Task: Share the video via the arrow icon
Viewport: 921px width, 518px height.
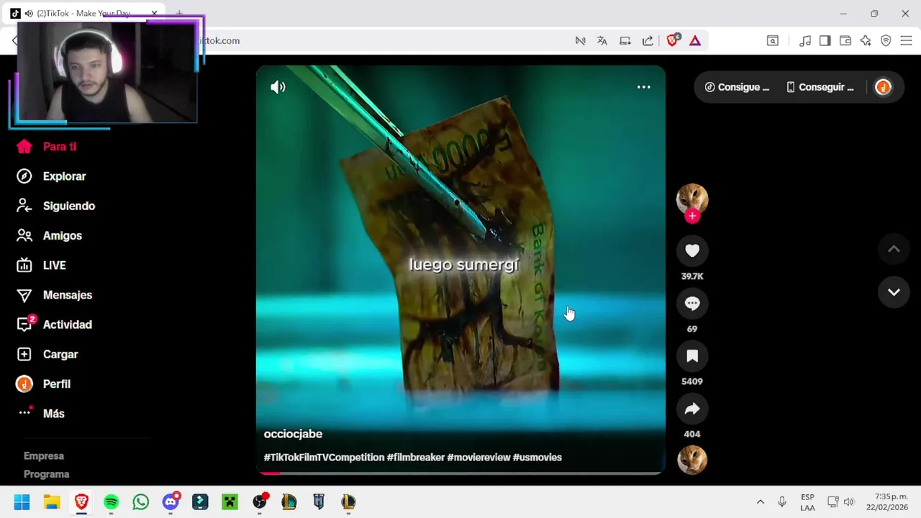Action: pos(692,409)
